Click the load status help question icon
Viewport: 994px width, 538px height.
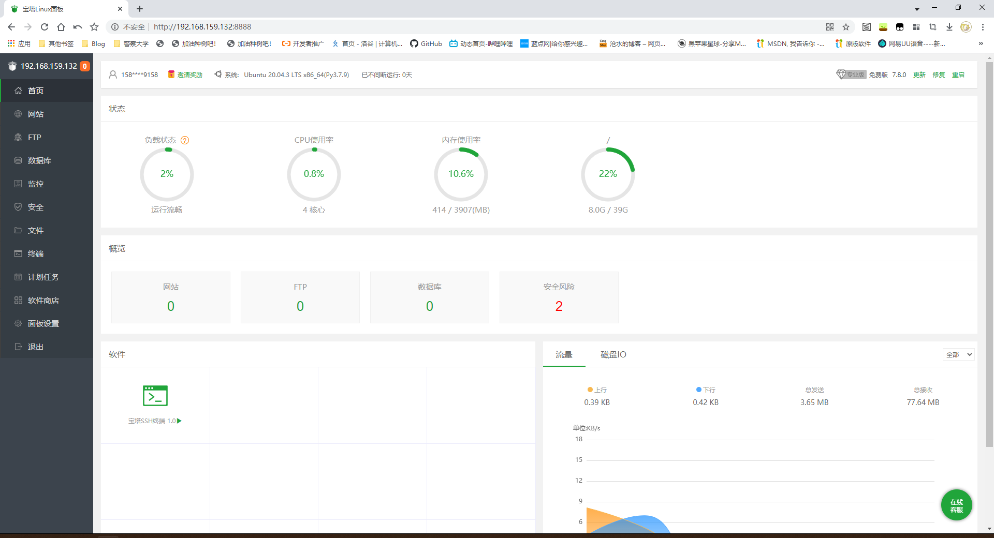(x=185, y=140)
